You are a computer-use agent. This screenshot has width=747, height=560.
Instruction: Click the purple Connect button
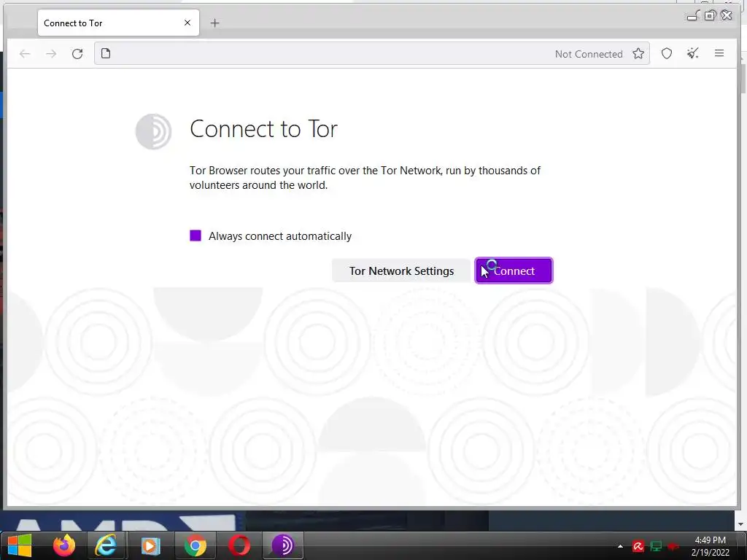point(514,271)
